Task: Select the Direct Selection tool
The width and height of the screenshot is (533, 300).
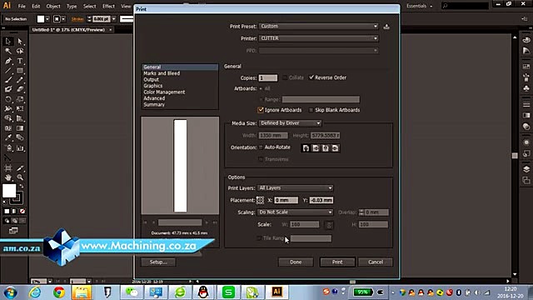Action: pyautogui.click(x=20, y=42)
